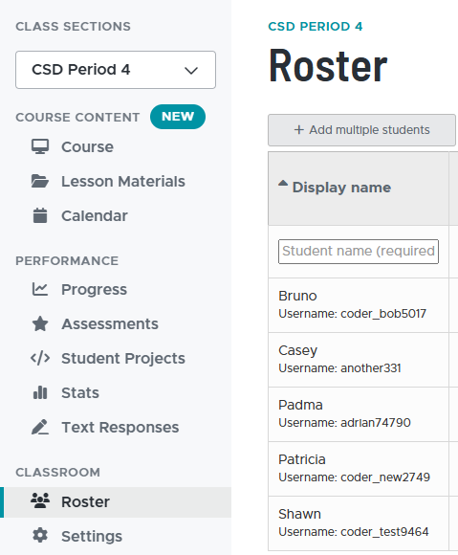Click the Lesson Materials folder icon
458x555 pixels.
point(40,181)
